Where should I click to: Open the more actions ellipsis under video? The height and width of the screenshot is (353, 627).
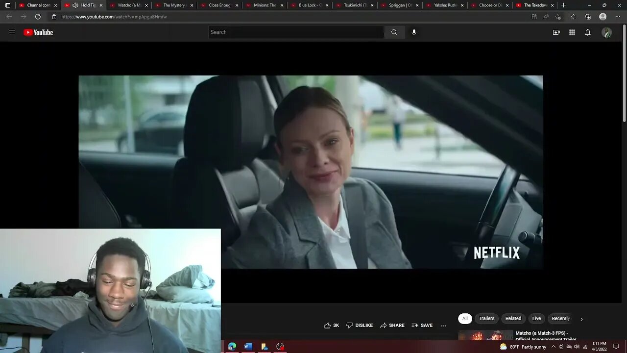point(444,326)
